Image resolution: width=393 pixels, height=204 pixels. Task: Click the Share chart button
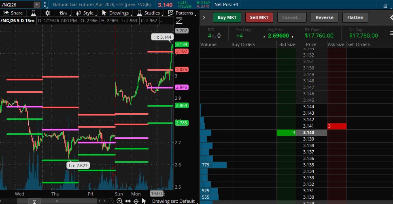(13, 13)
